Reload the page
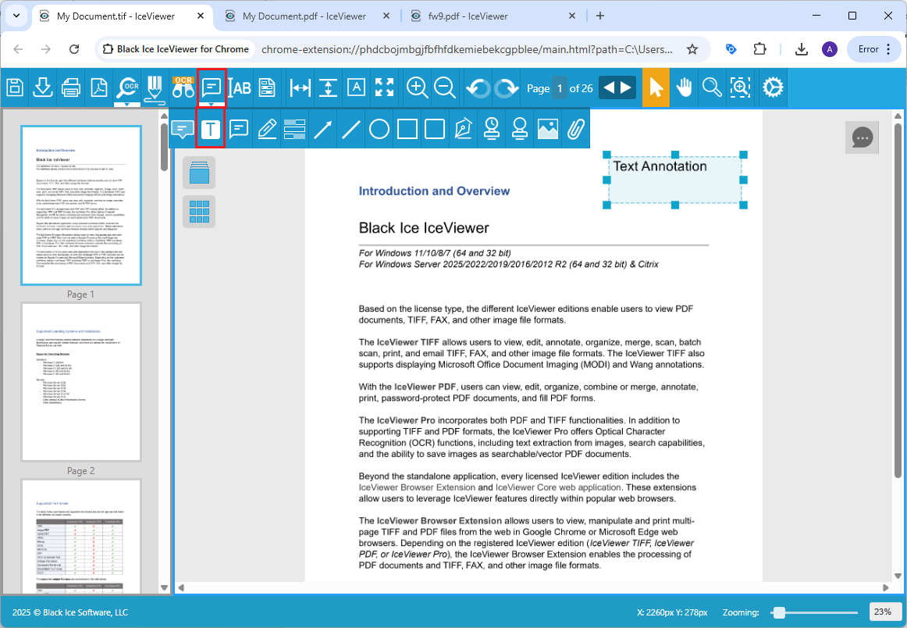907x628 pixels. point(74,49)
